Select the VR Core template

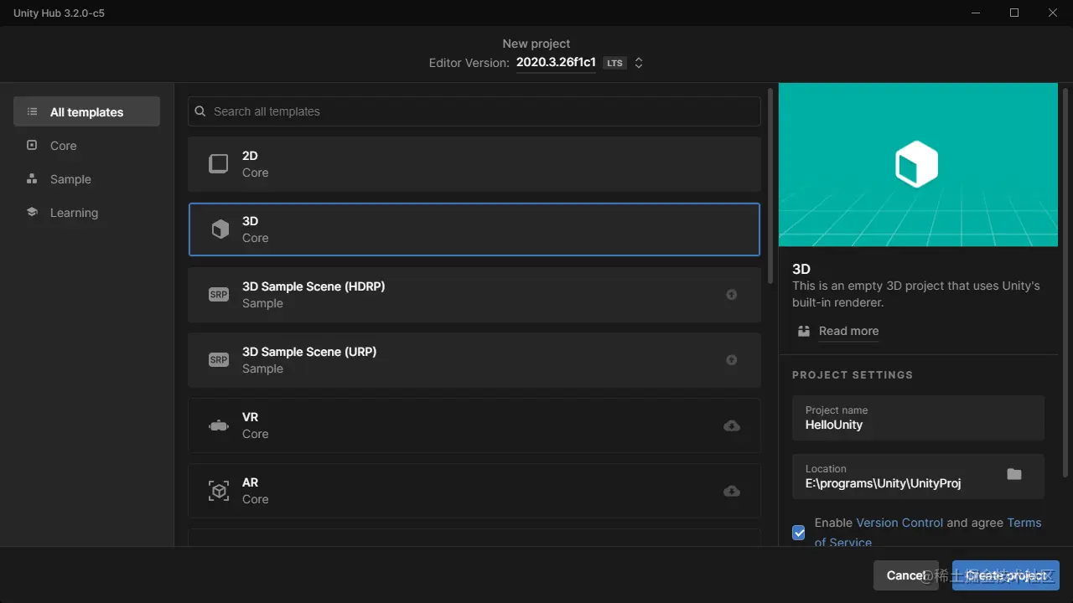click(x=474, y=425)
